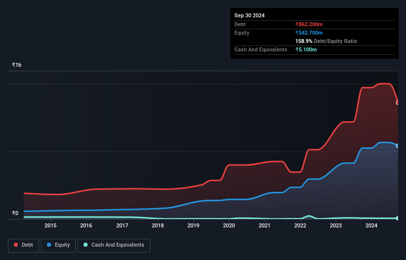Click the ₹862.200m debt value
The height and width of the screenshot is (260, 406).
point(309,24)
